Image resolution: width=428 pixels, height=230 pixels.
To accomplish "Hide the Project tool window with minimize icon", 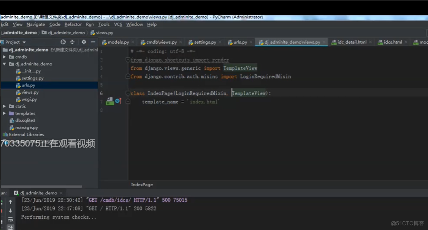I will [x=92, y=42].
